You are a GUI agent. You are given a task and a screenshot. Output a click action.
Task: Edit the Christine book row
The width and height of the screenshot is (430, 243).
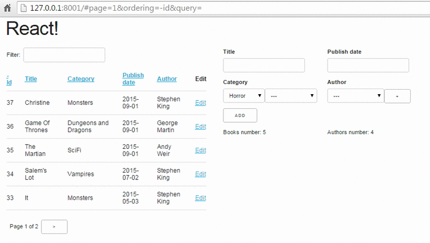(x=200, y=103)
